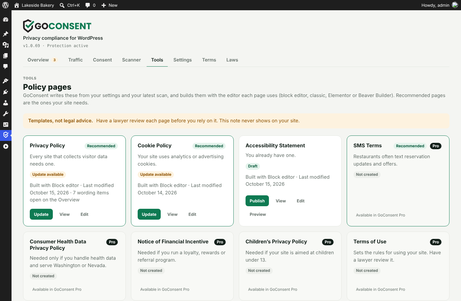Edit the Accessibility Statement page
This screenshot has width=461, height=301.
coord(301,201)
